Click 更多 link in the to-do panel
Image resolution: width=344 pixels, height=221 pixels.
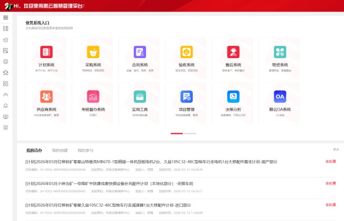336,150
